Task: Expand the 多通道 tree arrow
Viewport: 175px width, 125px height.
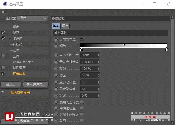Action: [10, 39]
